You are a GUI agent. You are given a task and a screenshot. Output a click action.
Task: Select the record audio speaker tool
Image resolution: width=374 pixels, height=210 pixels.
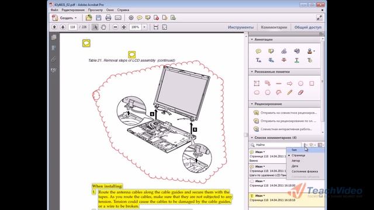click(x=297, y=51)
